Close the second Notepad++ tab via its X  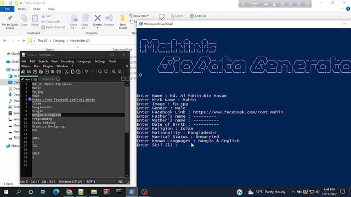click(x=58, y=79)
